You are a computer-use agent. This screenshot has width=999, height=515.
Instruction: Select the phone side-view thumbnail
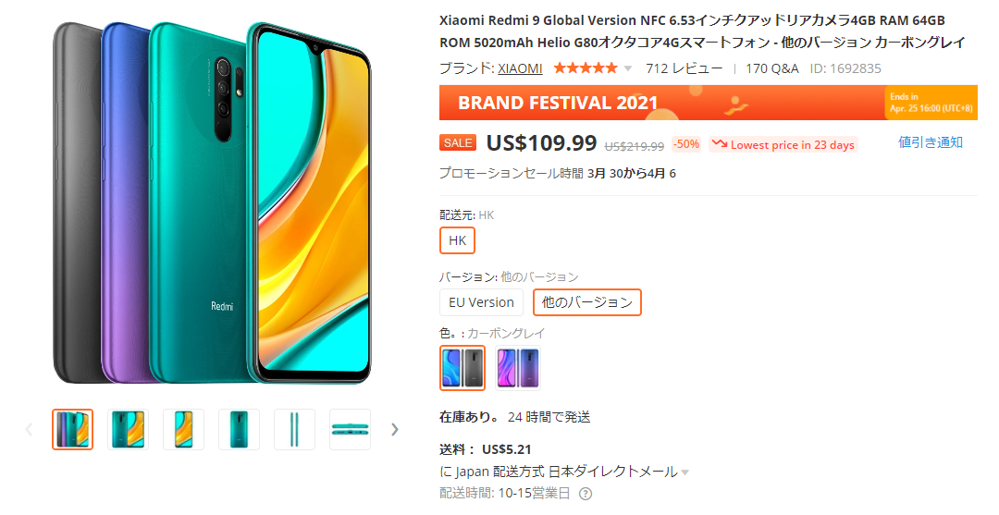[294, 430]
